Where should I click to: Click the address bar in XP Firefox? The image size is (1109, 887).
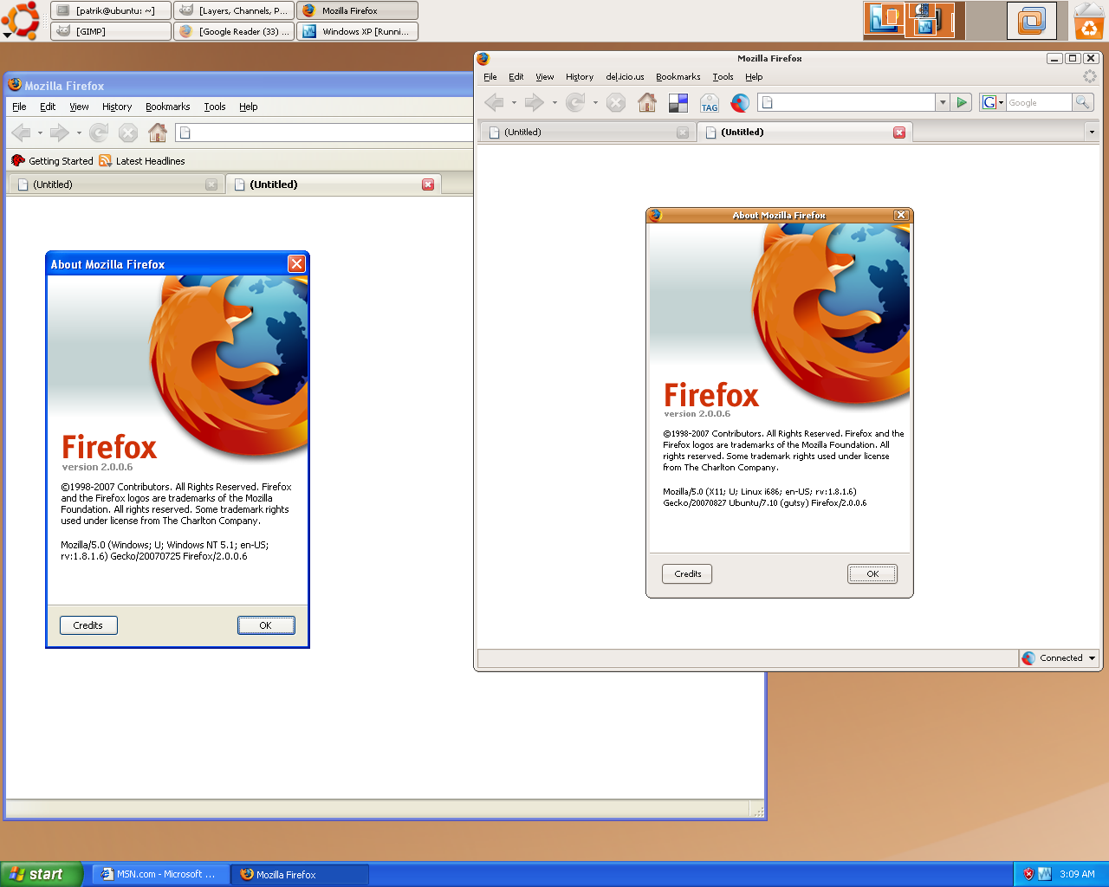tap(324, 133)
